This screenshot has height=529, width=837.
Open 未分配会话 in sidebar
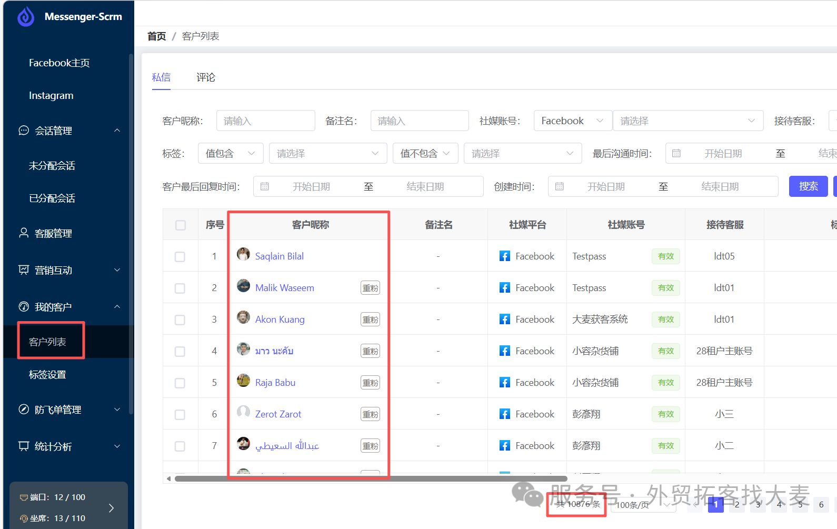point(52,165)
